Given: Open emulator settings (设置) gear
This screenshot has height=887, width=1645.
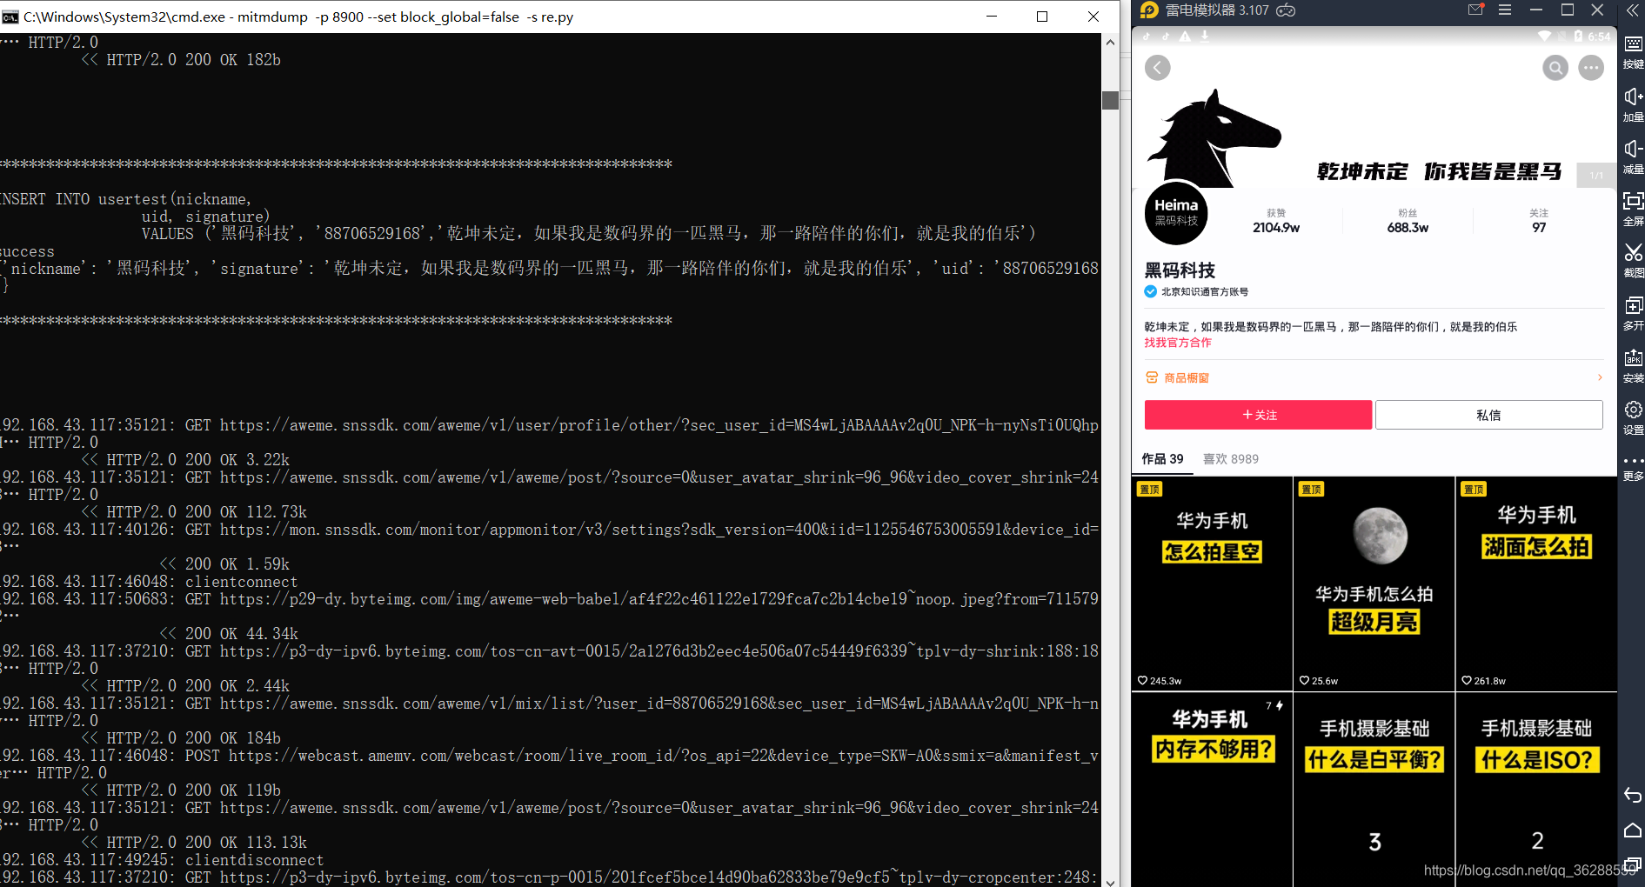Looking at the screenshot, I should pyautogui.click(x=1633, y=417).
